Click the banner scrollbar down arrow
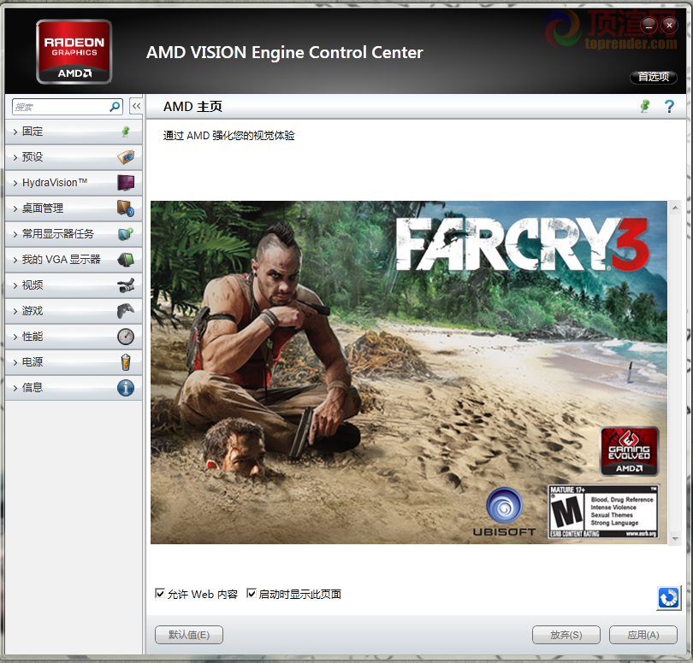This screenshot has height=663, width=693. click(675, 538)
